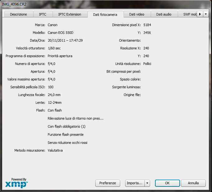Screen dimensions: 212x192
Task: Click the Origine file label
Action: point(132,95)
